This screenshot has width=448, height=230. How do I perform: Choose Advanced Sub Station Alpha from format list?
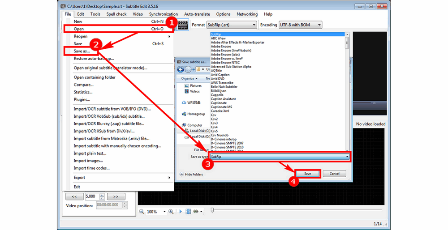tap(231, 67)
